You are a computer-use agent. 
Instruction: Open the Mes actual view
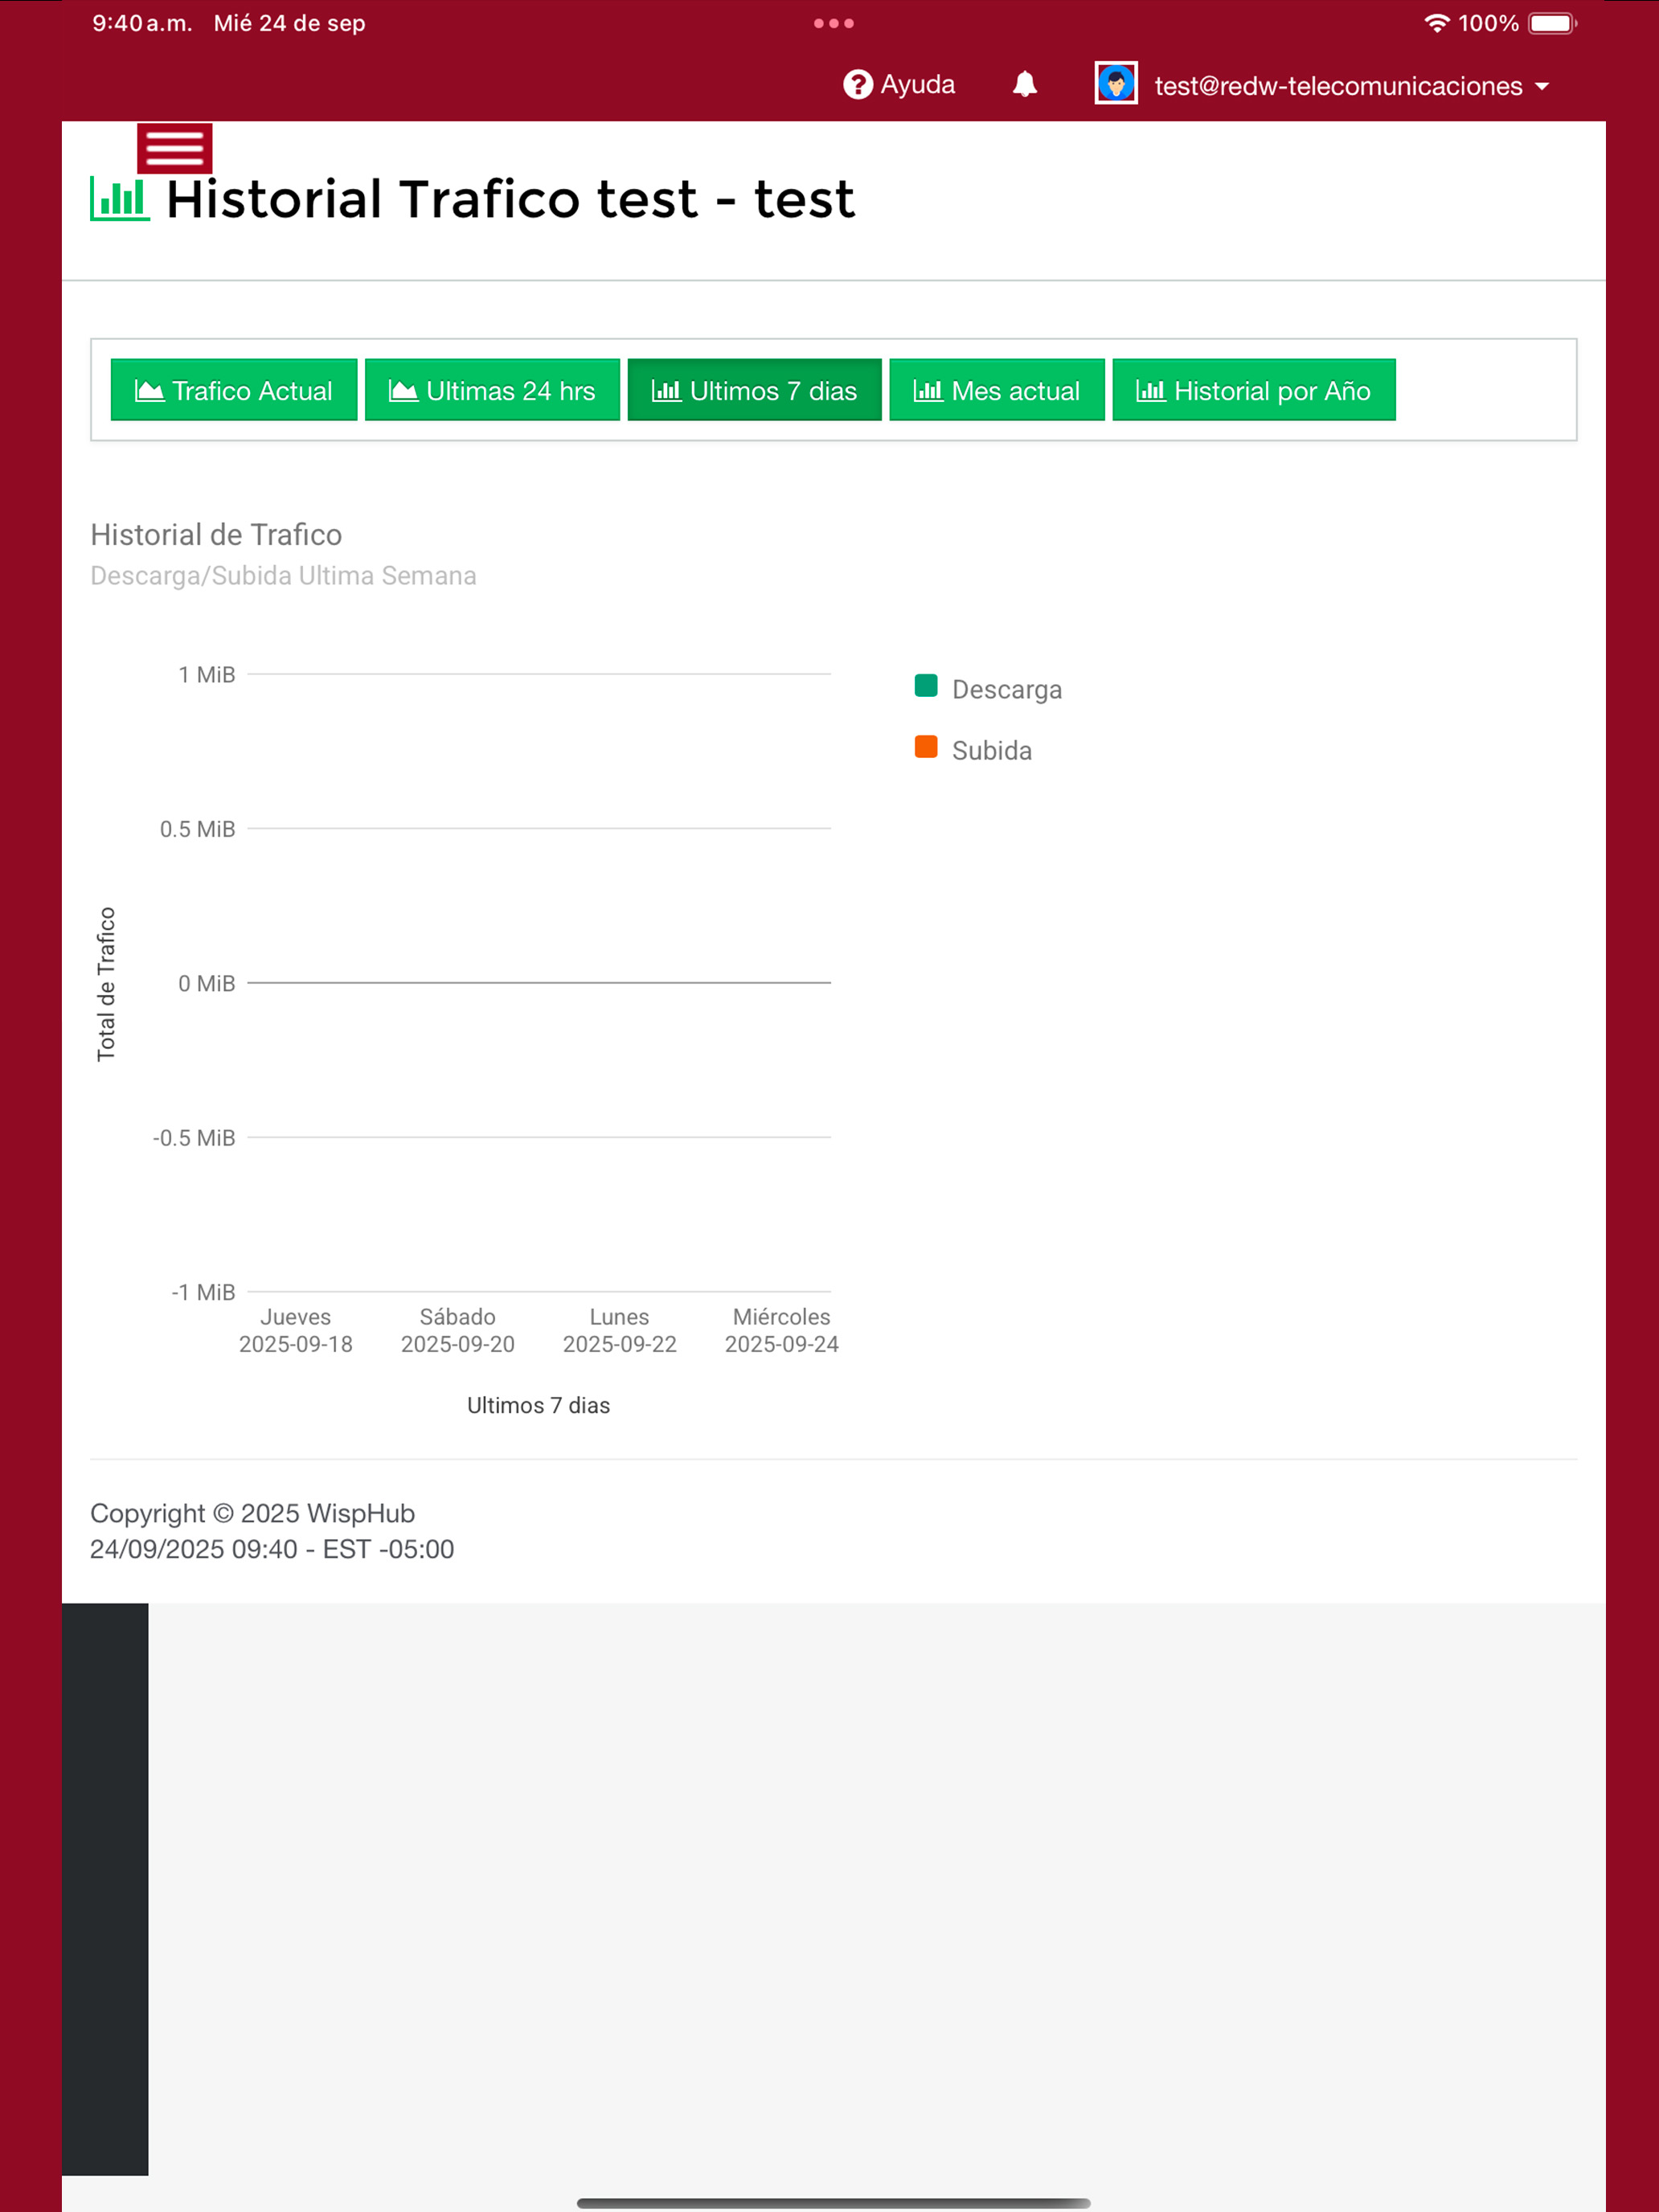996,390
